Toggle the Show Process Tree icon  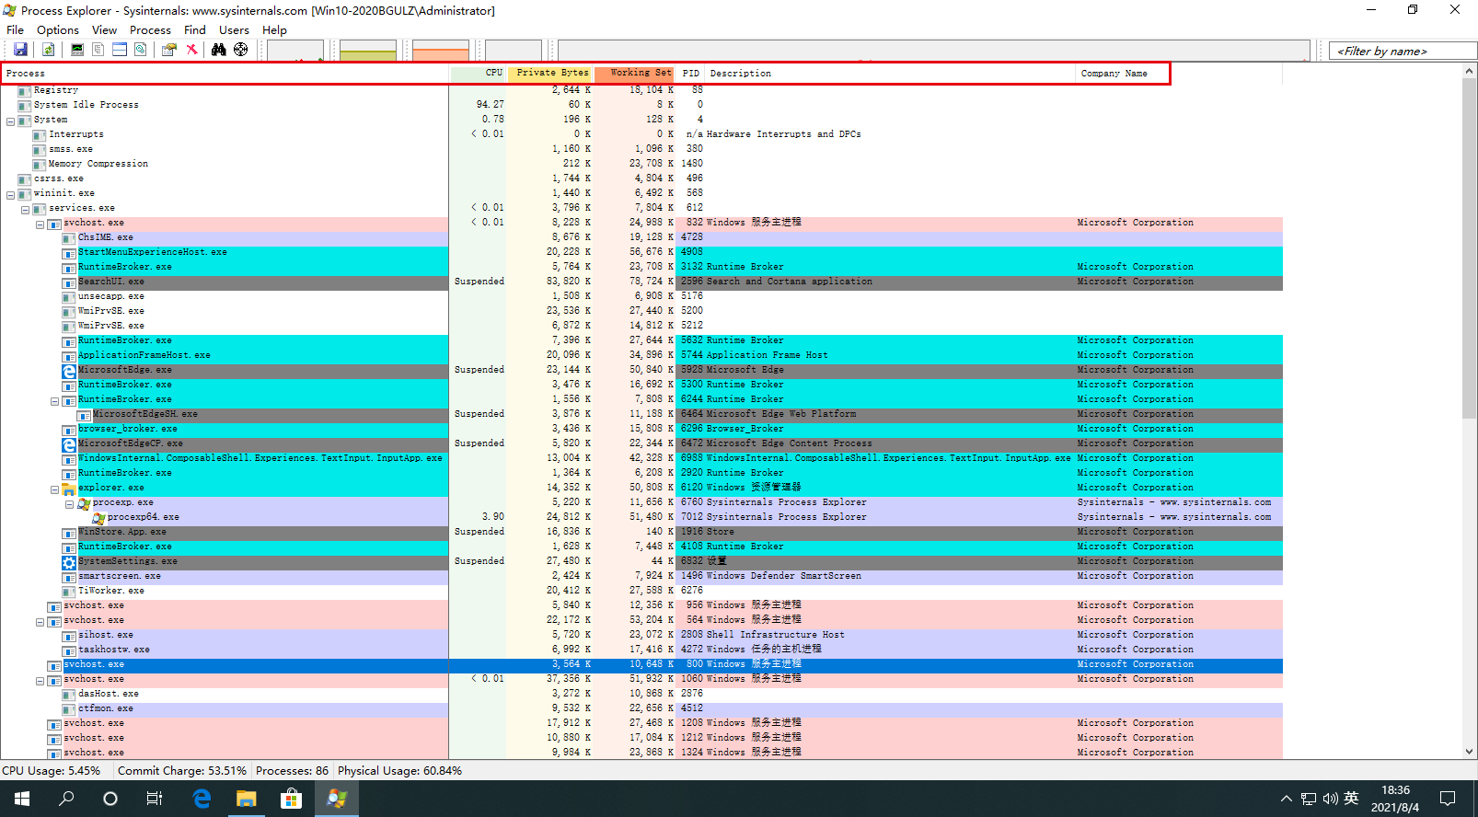[x=98, y=50]
